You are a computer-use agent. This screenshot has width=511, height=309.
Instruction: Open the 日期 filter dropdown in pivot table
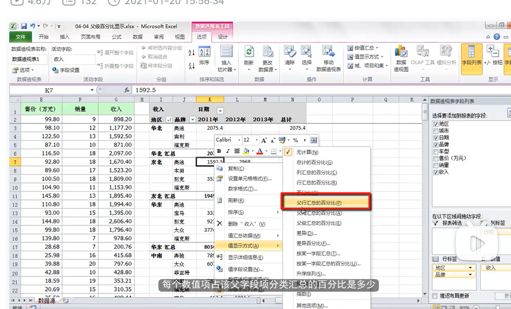click(220, 111)
